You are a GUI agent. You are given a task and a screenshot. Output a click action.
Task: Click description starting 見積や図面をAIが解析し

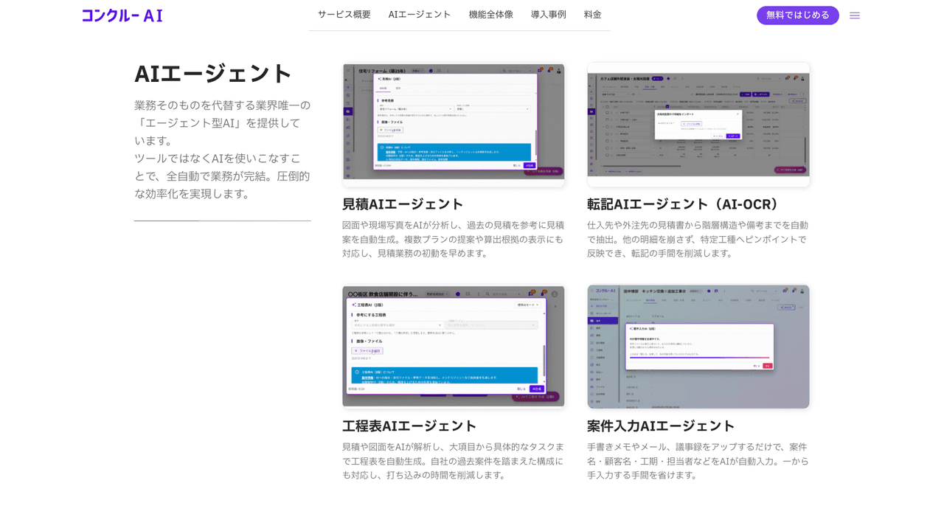click(x=453, y=461)
